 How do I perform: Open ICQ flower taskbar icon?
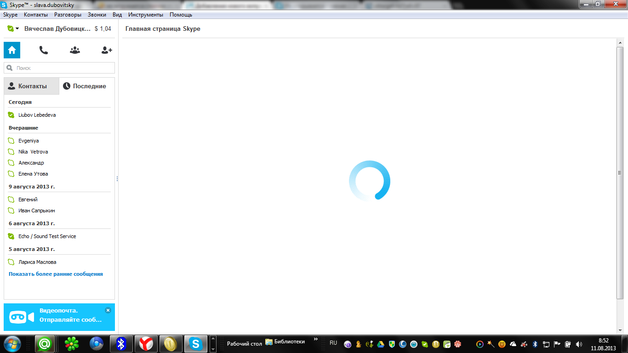click(71, 344)
